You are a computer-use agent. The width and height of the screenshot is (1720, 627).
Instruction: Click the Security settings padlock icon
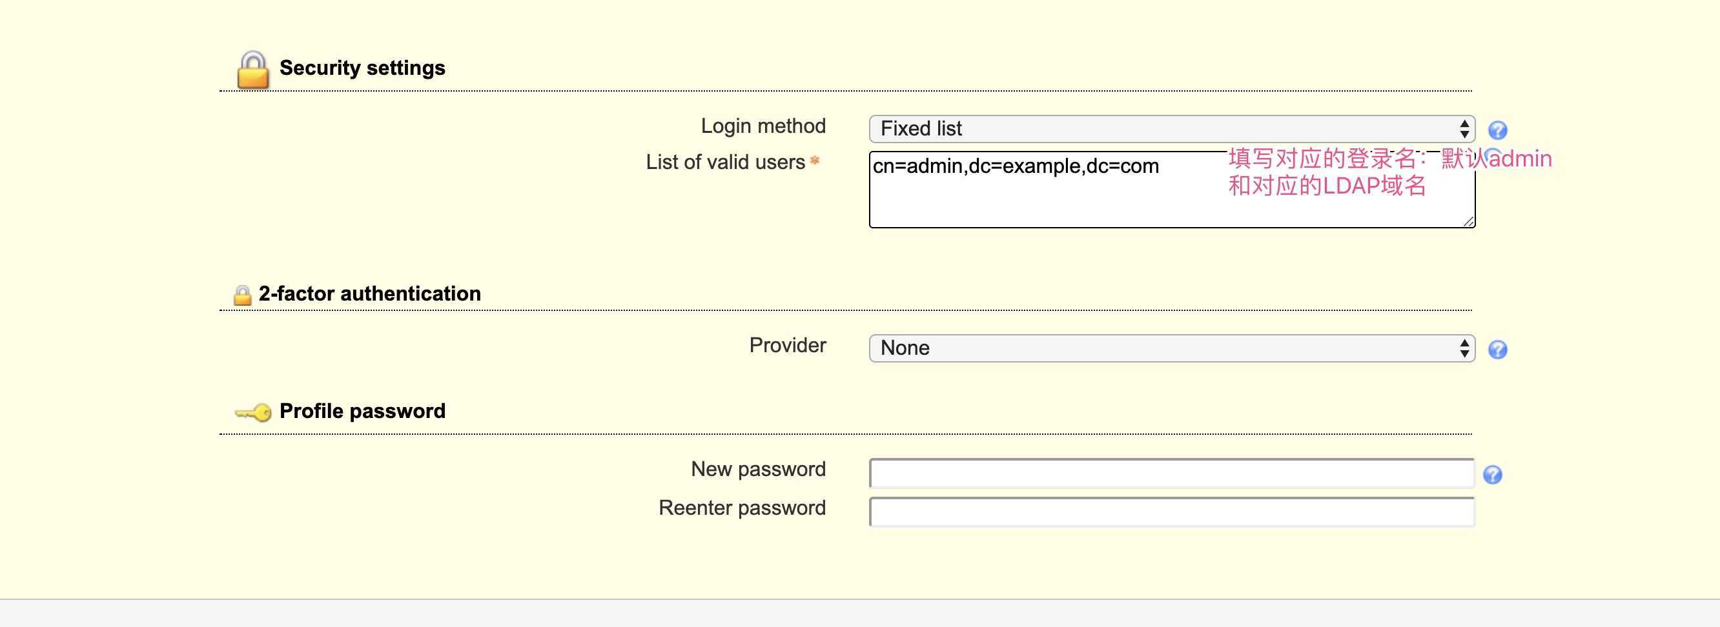click(x=253, y=70)
